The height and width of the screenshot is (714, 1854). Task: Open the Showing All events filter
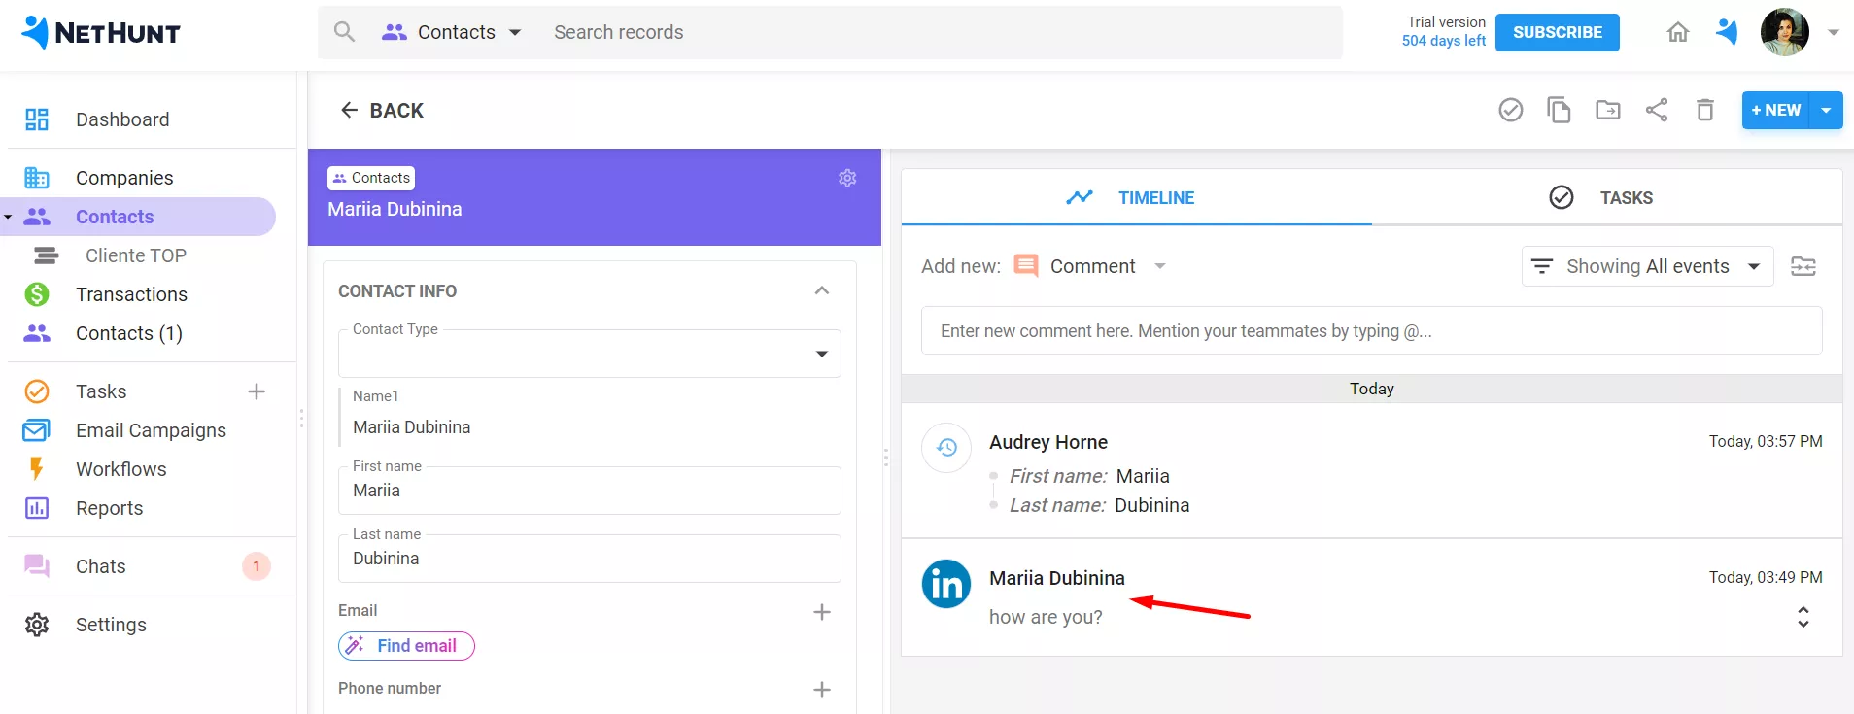click(x=1647, y=266)
